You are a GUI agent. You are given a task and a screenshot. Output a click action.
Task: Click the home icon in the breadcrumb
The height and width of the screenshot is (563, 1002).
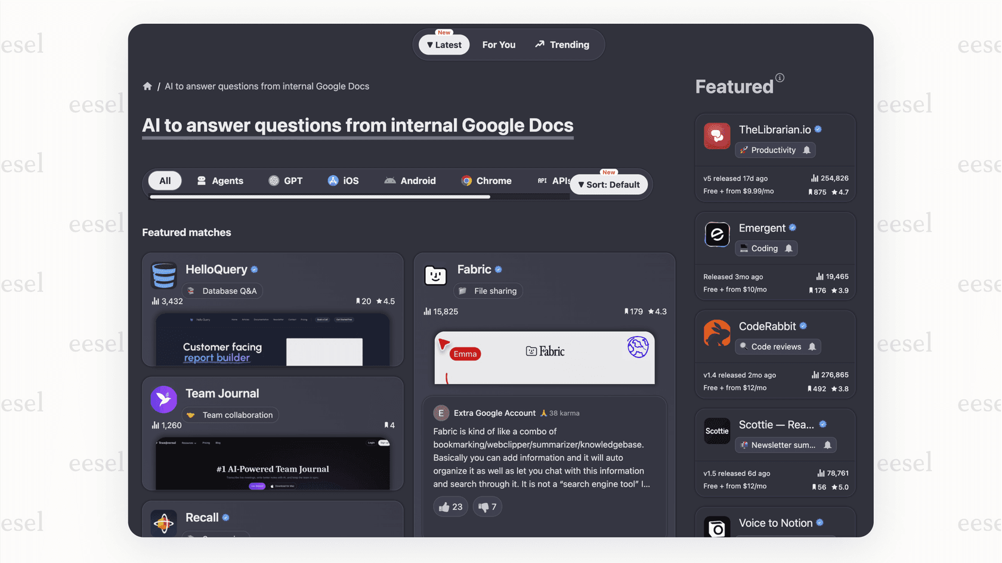pyautogui.click(x=147, y=86)
